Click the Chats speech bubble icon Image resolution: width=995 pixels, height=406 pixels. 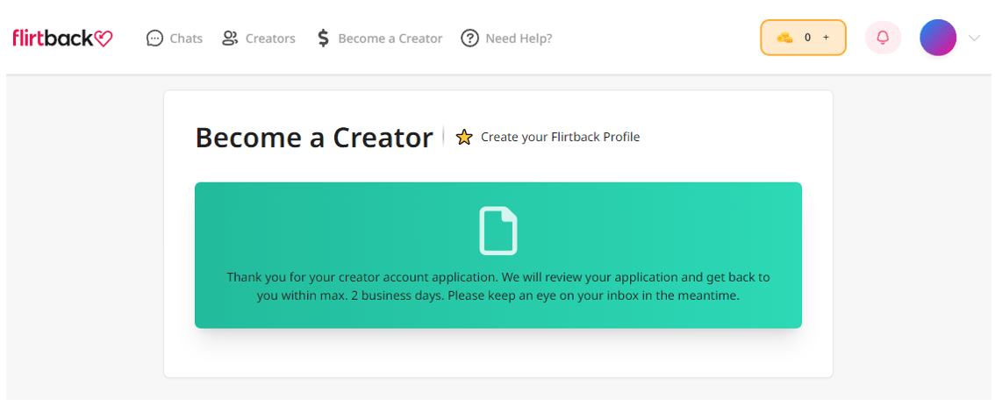[154, 38]
